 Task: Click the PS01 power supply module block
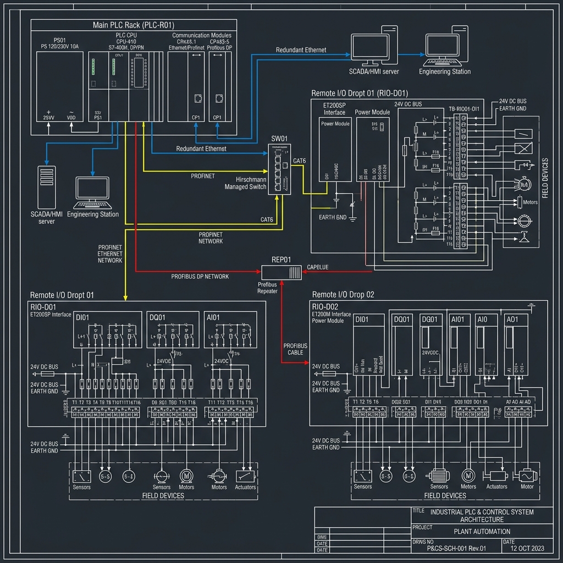[59, 86]
